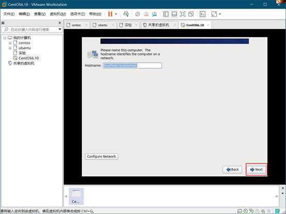Click the Hostname text field
The width and height of the screenshot is (286, 214).
tap(132, 66)
